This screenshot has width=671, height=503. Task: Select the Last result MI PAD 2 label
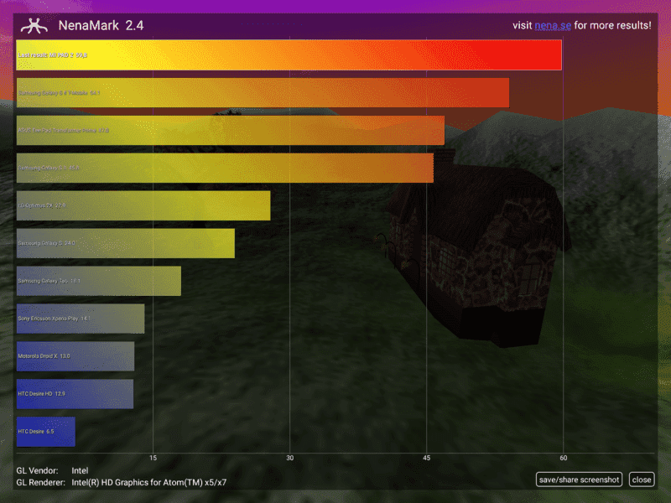53,55
